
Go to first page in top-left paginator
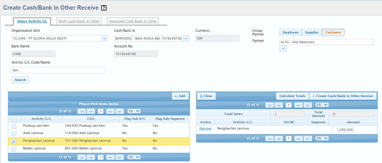[x=82, y=111]
